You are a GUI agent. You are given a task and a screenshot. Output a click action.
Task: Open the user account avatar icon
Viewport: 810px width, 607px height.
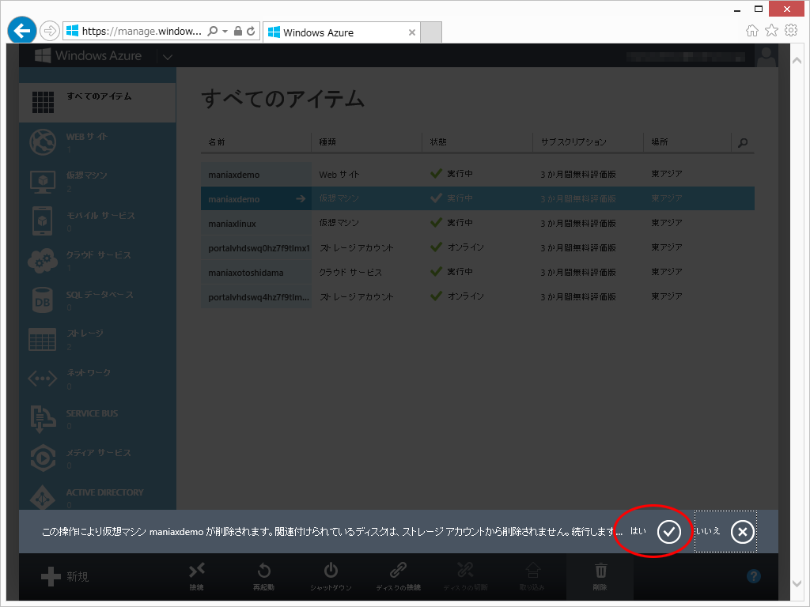[x=766, y=56]
